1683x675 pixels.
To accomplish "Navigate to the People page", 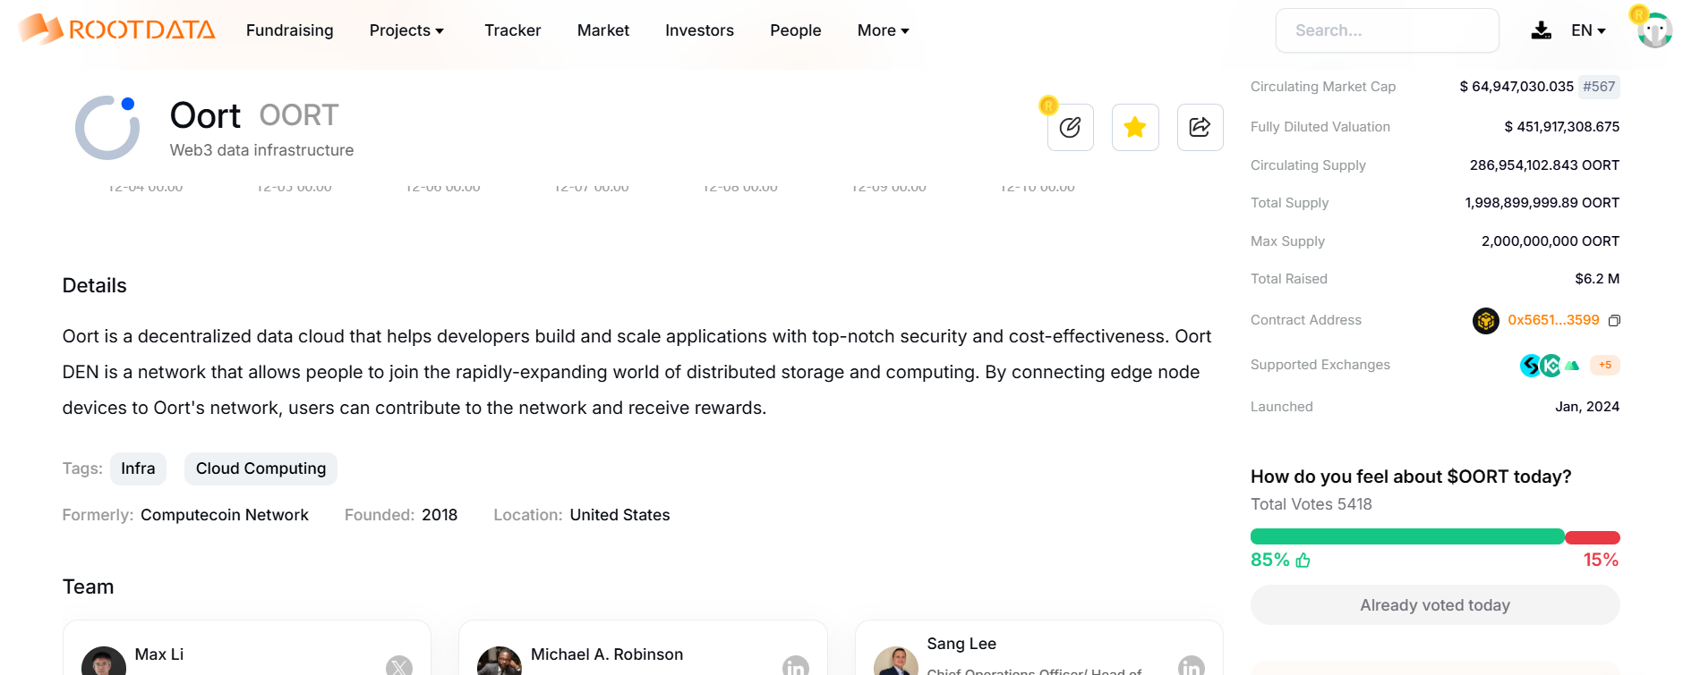I will coord(795,30).
